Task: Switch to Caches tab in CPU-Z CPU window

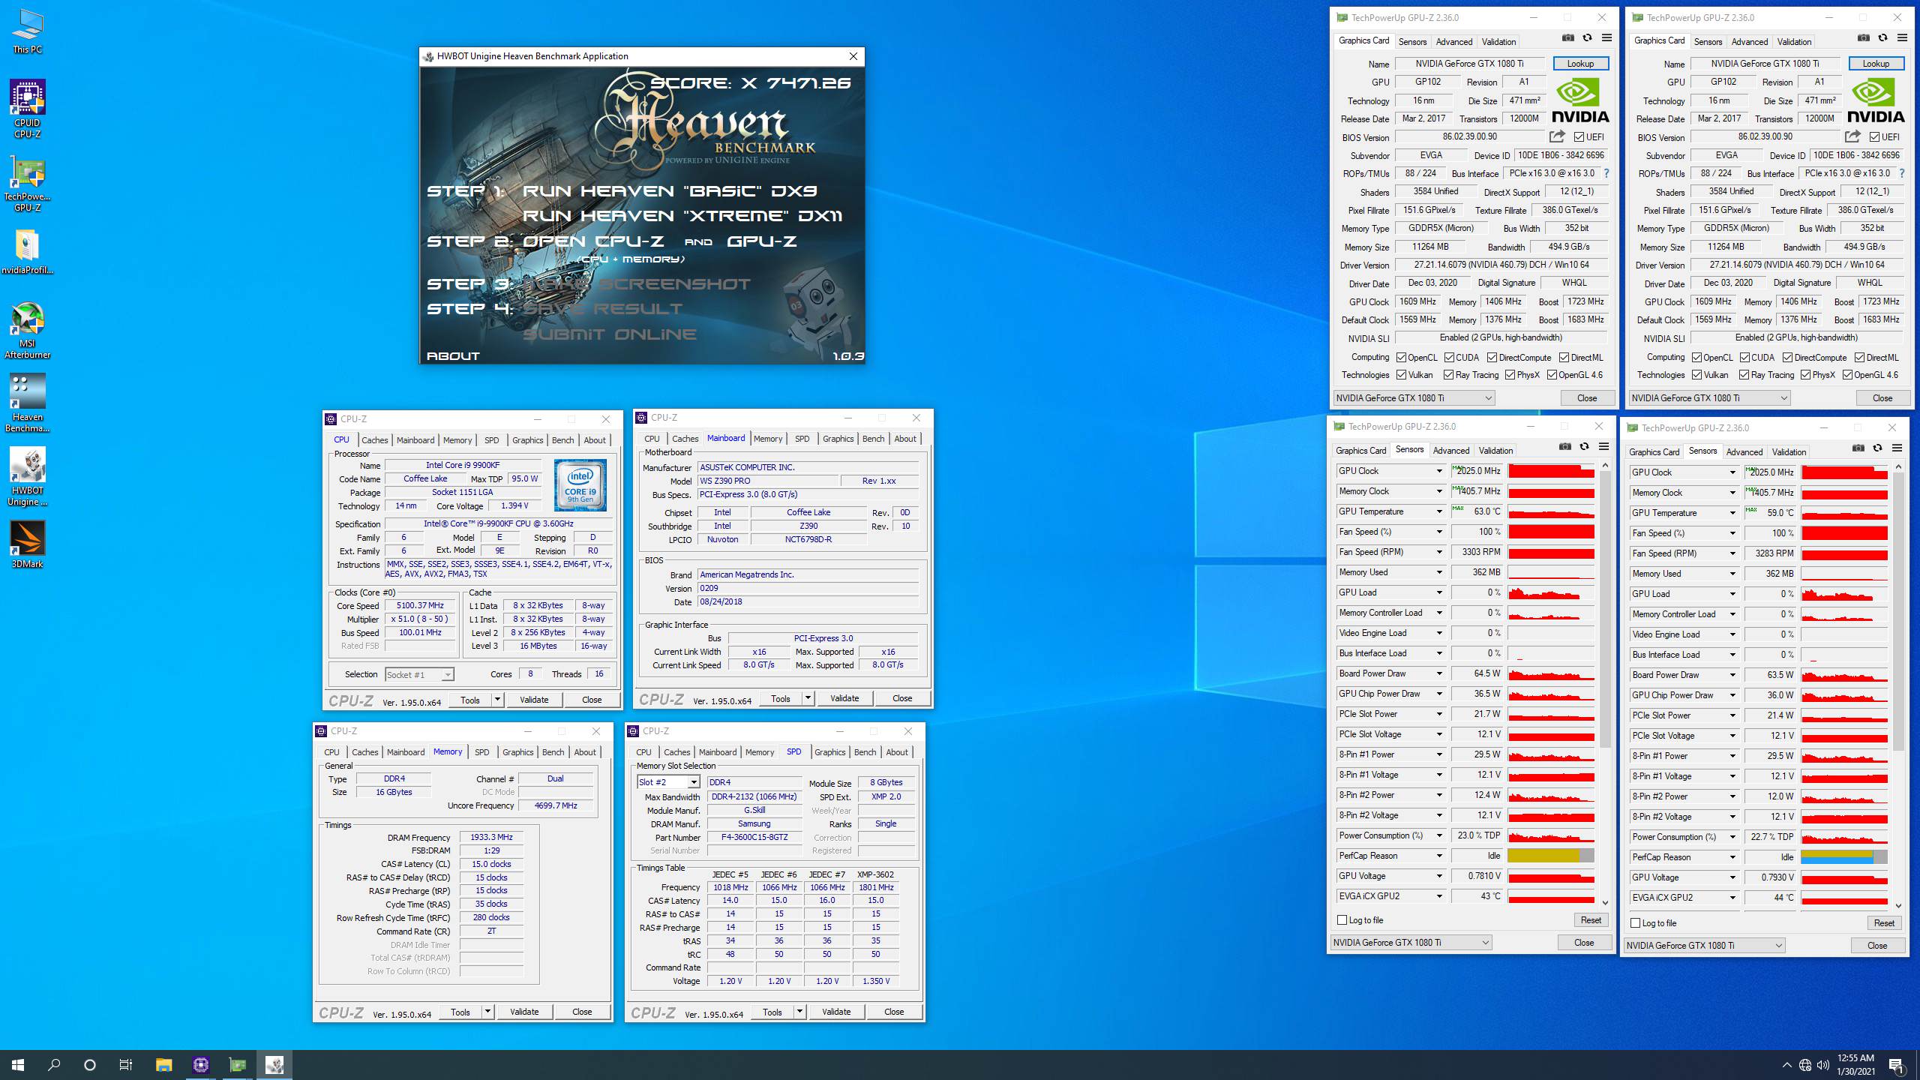Action: (x=374, y=440)
